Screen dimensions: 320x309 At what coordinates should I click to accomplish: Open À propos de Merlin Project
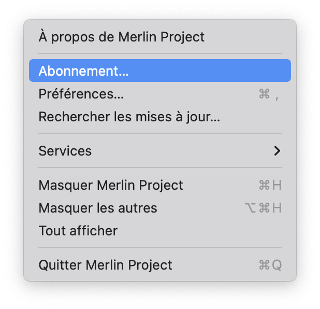(x=121, y=37)
